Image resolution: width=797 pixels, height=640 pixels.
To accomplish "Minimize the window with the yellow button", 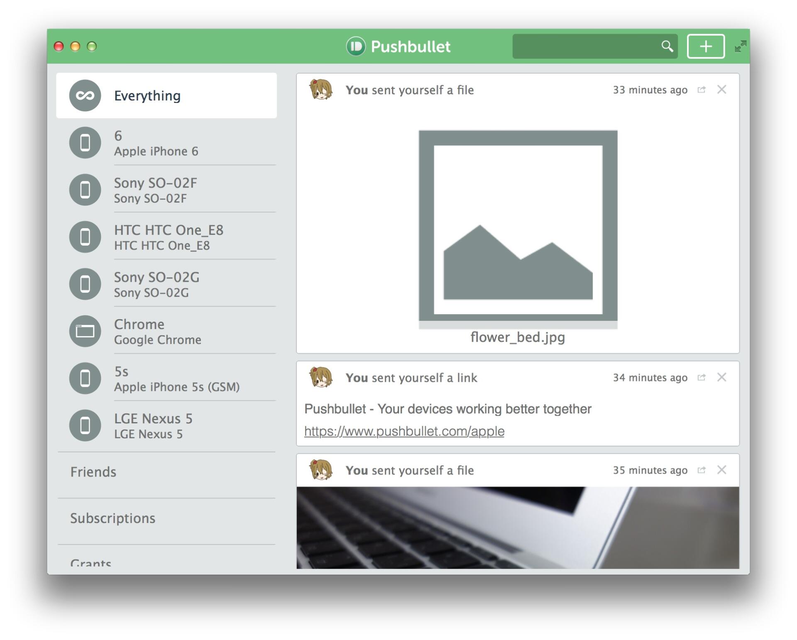I will pos(75,46).
